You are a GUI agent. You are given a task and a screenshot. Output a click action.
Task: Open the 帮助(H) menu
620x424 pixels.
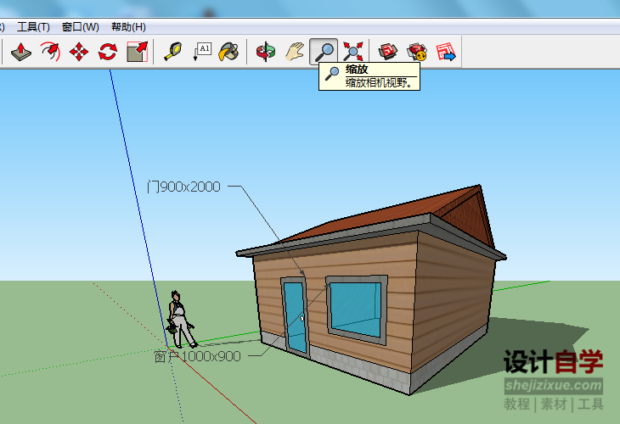click(128, 27)
